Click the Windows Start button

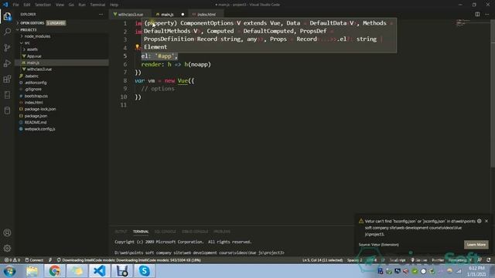pos(9,271)
